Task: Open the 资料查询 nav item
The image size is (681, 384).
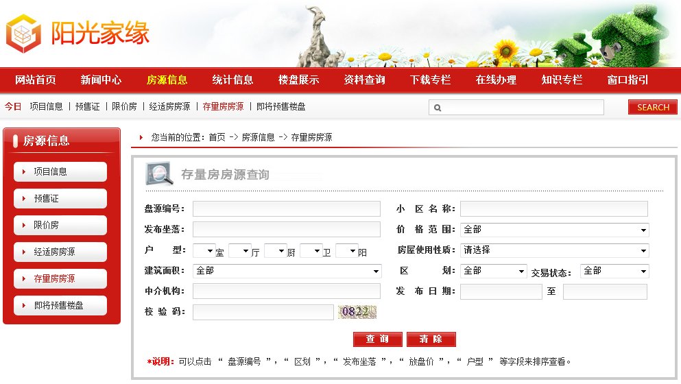Action: (364, 80)
